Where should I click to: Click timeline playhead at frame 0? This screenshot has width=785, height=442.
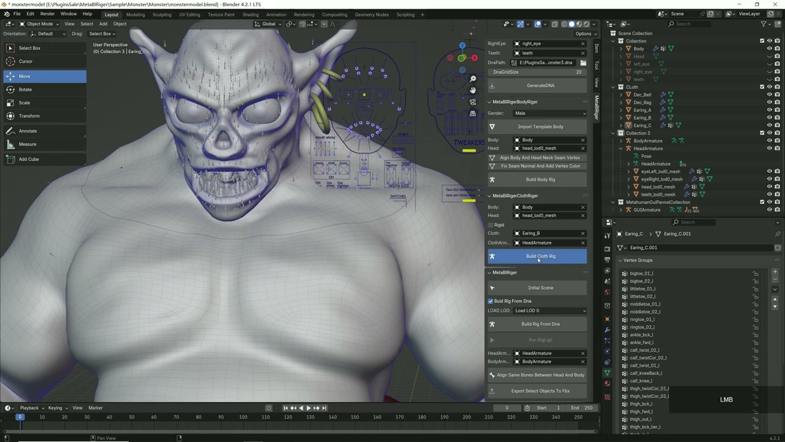tap(20, 417)
